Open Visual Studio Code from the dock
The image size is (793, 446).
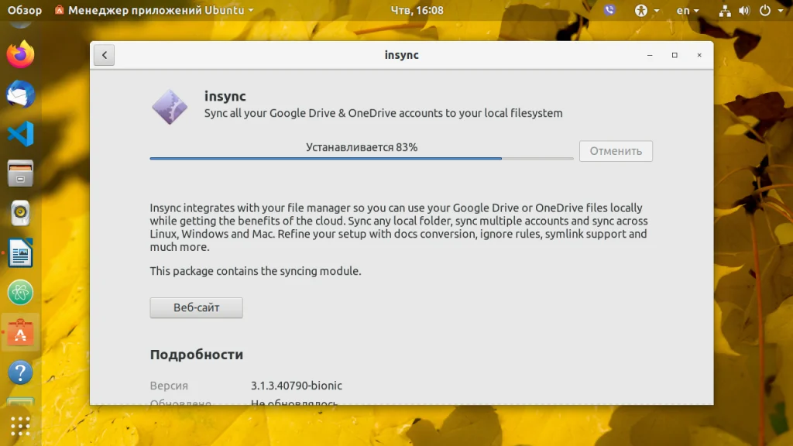(21, 134)
